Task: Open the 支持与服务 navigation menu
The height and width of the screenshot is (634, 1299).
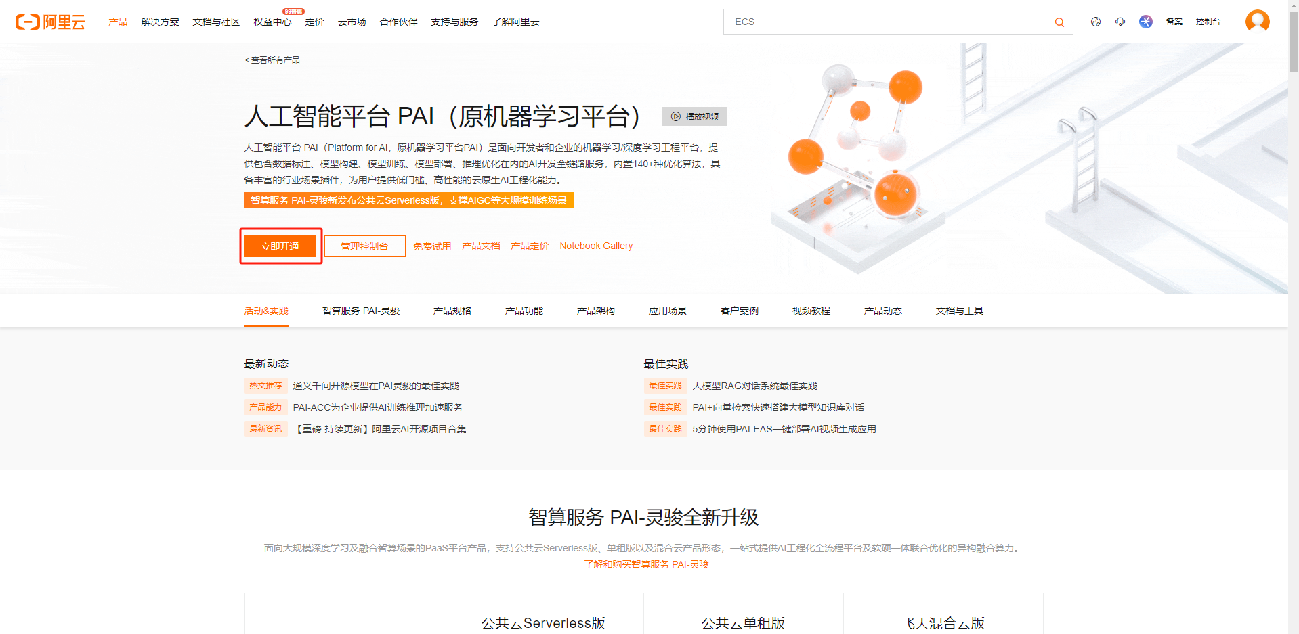Action: (x=454, y=22)
